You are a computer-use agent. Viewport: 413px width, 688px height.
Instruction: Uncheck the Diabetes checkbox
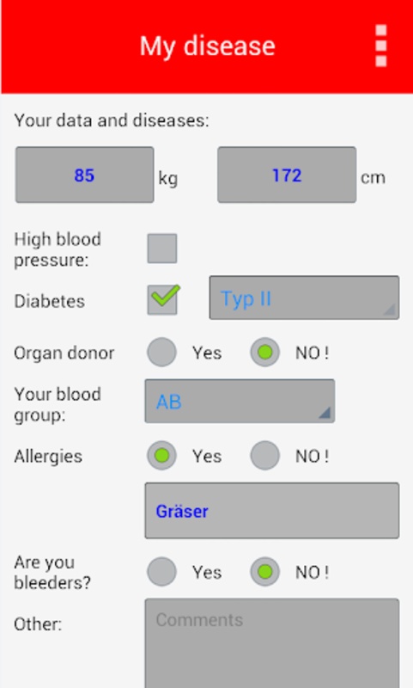point(162,299)
